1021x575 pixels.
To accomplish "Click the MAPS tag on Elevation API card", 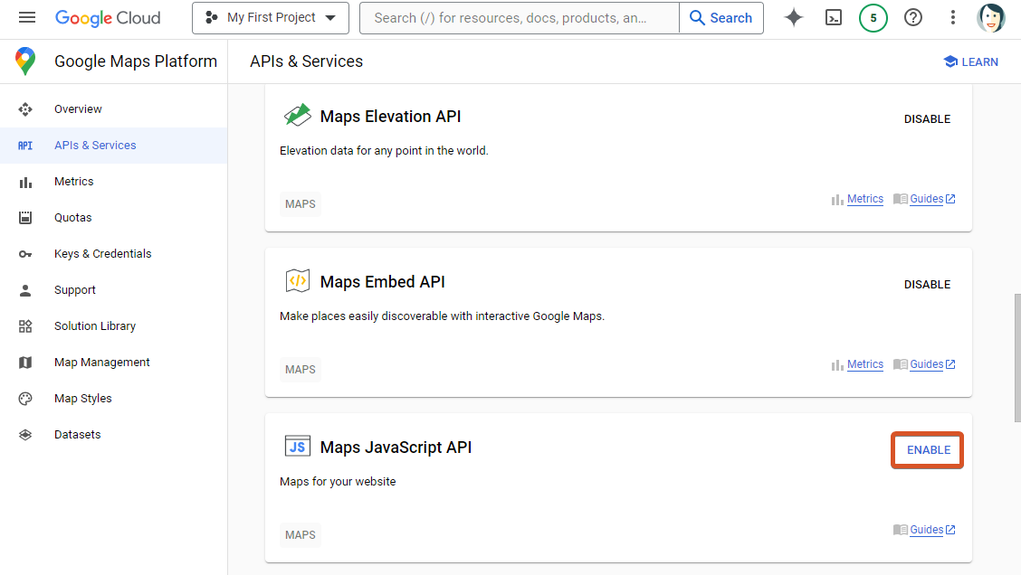I will point(301,204).
